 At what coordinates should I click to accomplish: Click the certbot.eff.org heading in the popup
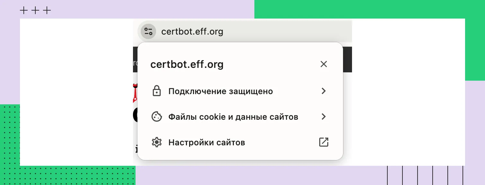tap(187, 64)
